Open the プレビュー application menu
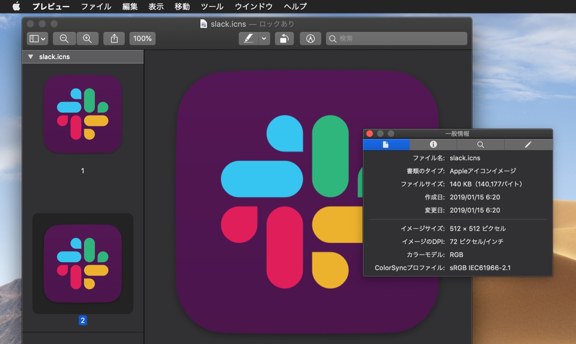Screen dimensions: 576x344 point(51,6)
